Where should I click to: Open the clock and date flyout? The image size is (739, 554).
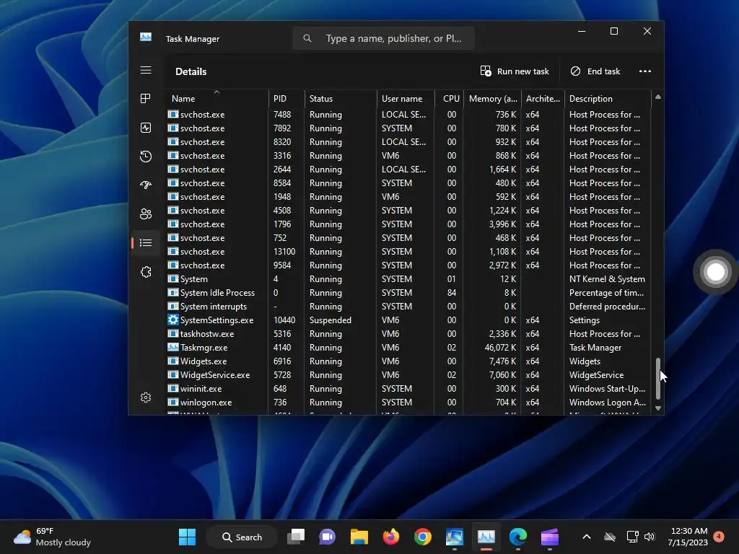688,537
